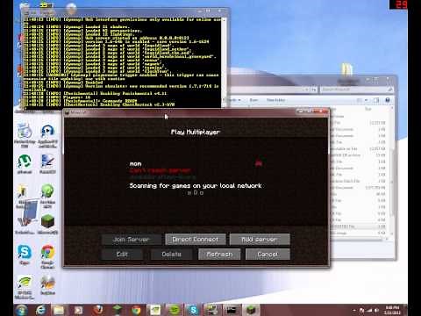Refresh the Minecraft server list
Viewport: 421px width, 316px height.
(219, 255)
